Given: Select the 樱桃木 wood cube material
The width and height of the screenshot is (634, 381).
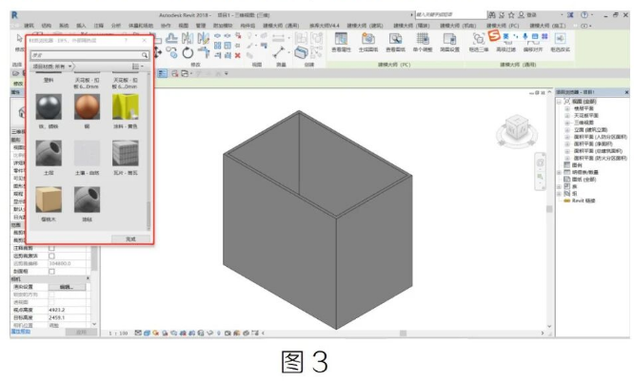Looking at the screenshot, I should pos(49,200).
